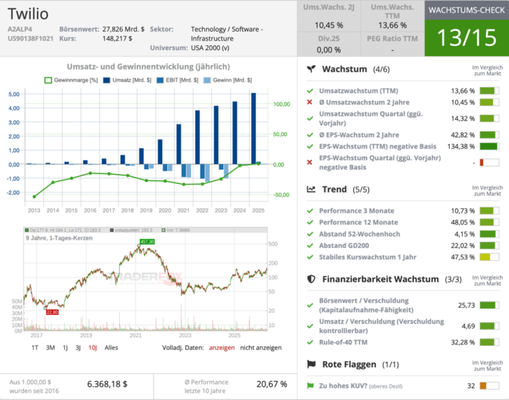Click the green checkmark beside Umsatzwachstum (TTM)
The width and height of the screenshot is (509, 400).
[x=310, y=91]
